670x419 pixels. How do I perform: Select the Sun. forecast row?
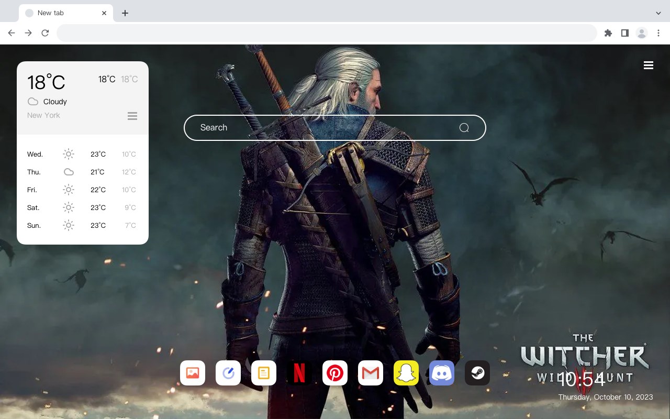tap(83, 225)
